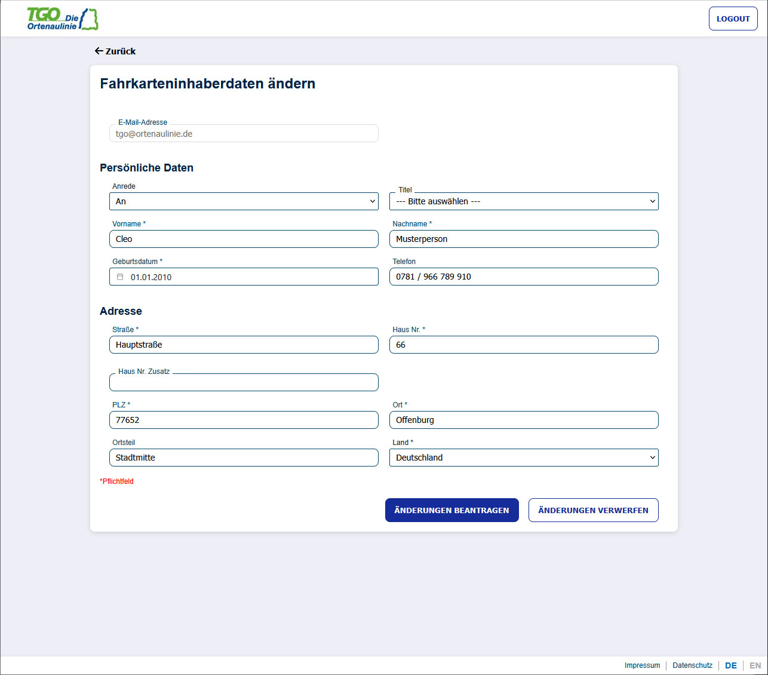Click the TGO Ortenaulinie logo
Image resolution: width=768 pixels, height=675 pixels.
[x=63, y=19]
